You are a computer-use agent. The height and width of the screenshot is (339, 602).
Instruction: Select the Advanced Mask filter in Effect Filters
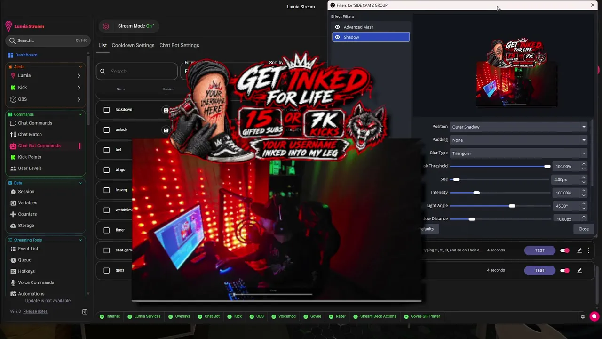(371, 27)
